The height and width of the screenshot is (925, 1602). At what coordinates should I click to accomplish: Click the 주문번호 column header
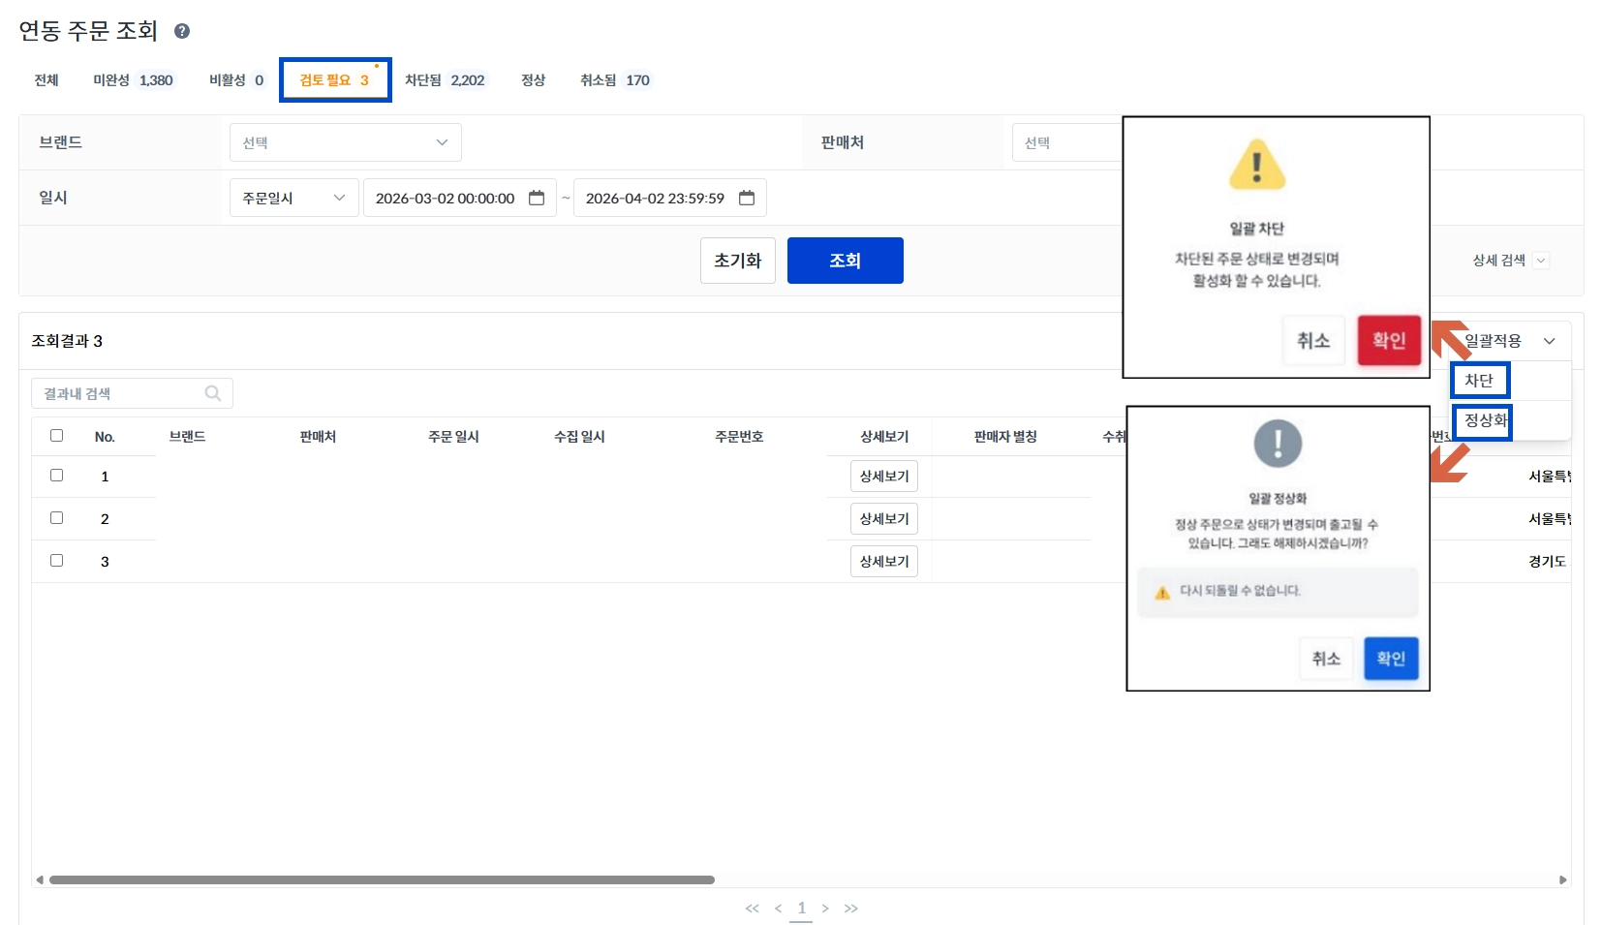click(739, 437)
